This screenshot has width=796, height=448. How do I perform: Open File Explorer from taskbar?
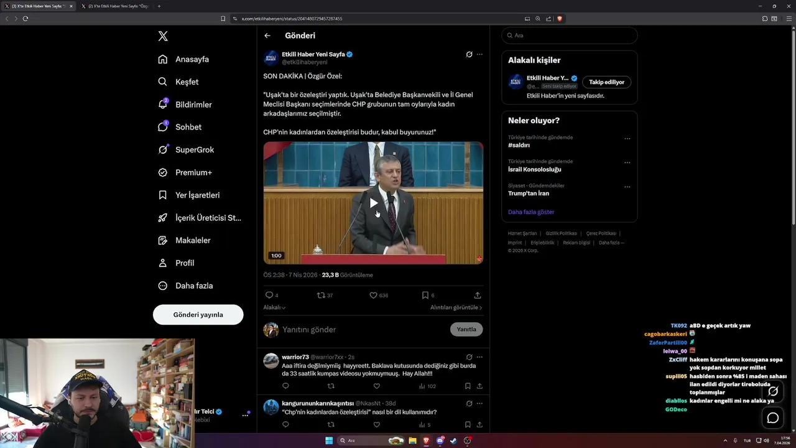coord(412,441)
